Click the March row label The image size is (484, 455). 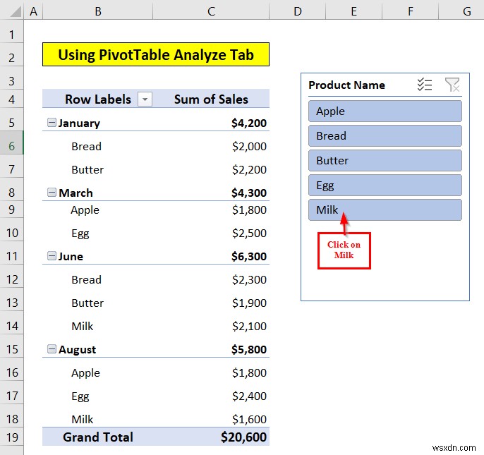(75, 193)
